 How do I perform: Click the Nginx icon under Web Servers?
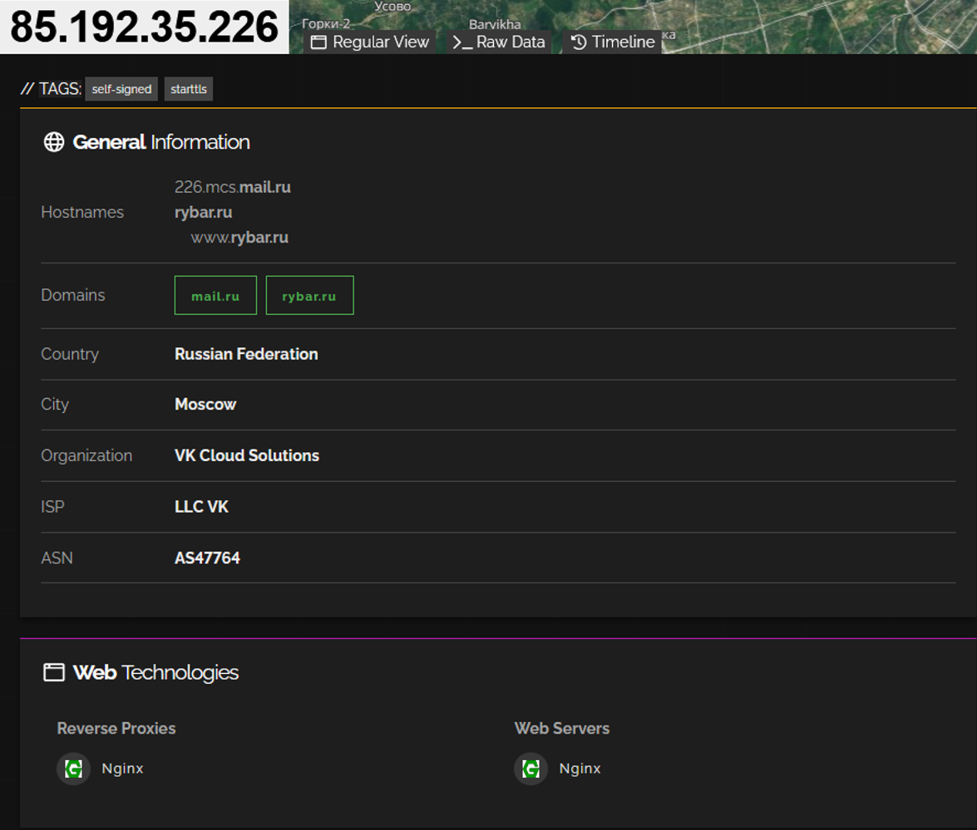530,769
